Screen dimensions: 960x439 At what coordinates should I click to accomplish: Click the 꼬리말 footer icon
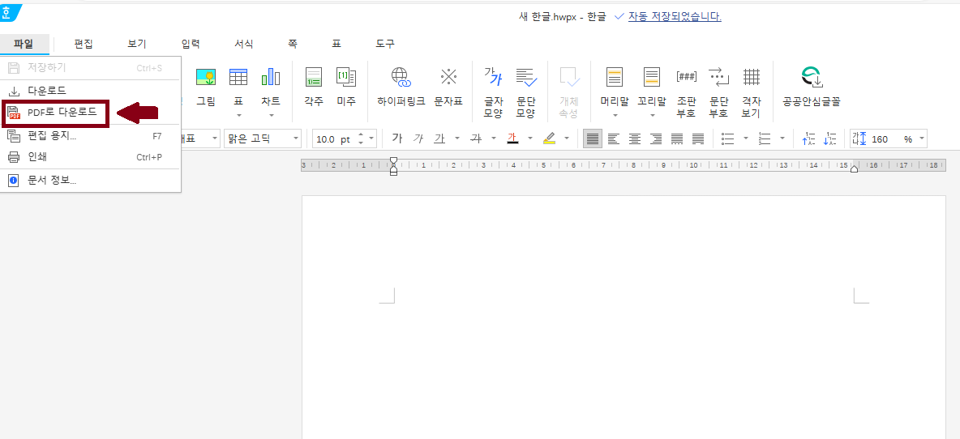click(x=651, y=86)
